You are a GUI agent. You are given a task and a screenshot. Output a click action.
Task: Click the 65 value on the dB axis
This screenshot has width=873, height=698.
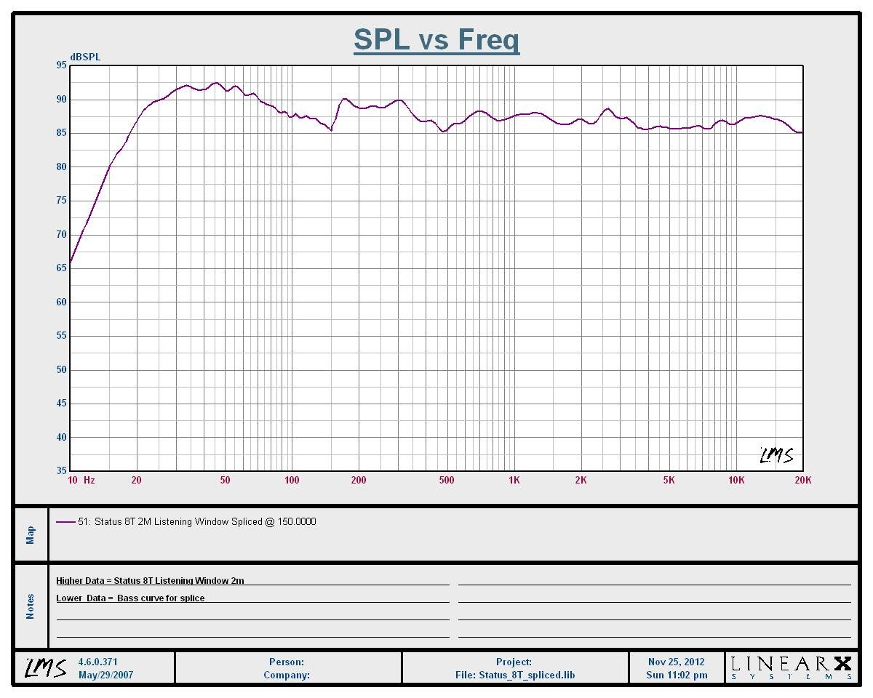[x=61, y=268]
